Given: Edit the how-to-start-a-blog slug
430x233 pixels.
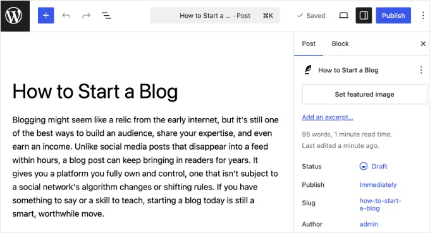Looking at the screenshot, I should pos(380,204).
